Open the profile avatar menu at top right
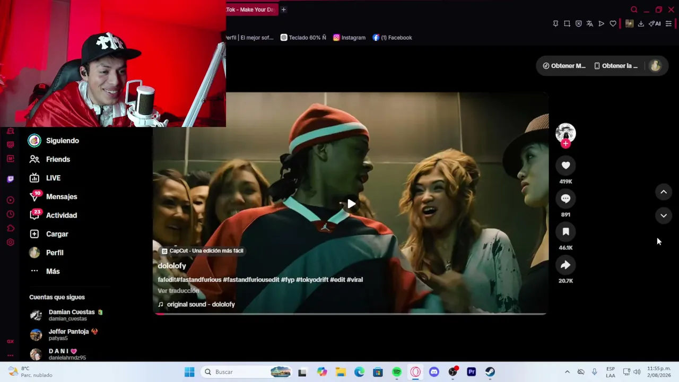Viewport: 679px width, 382px height. click(x=655, y=66)
